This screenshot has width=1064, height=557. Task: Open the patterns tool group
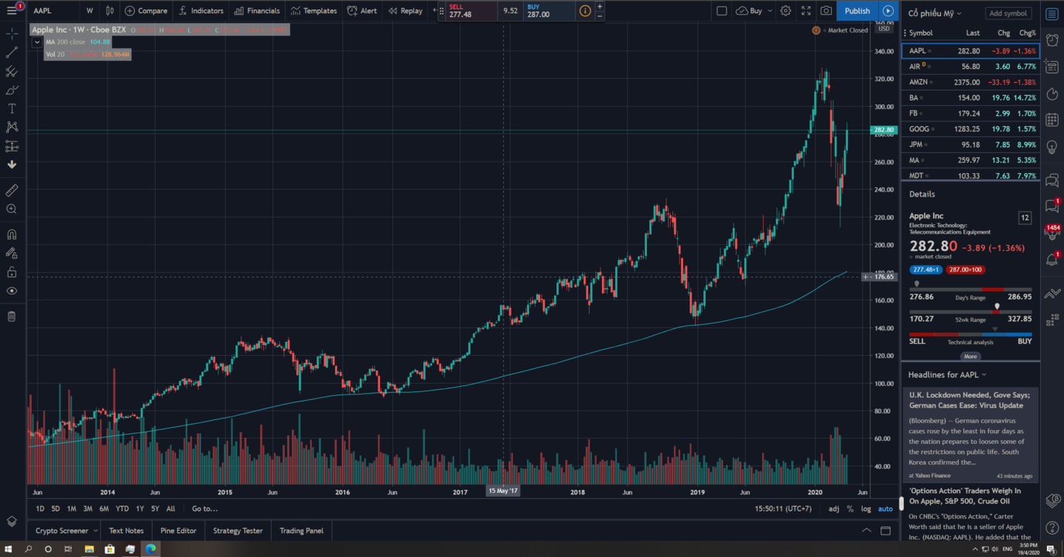point(12,127)
